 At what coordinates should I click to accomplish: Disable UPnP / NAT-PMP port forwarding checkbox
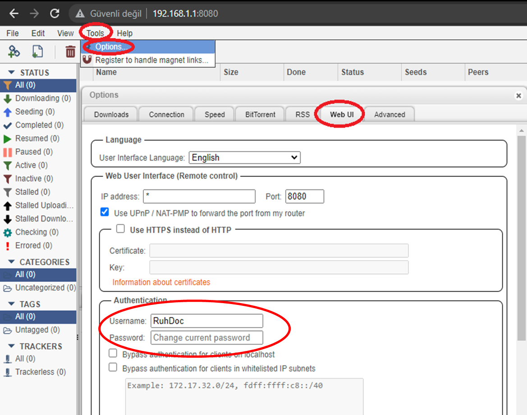(105, 212)
